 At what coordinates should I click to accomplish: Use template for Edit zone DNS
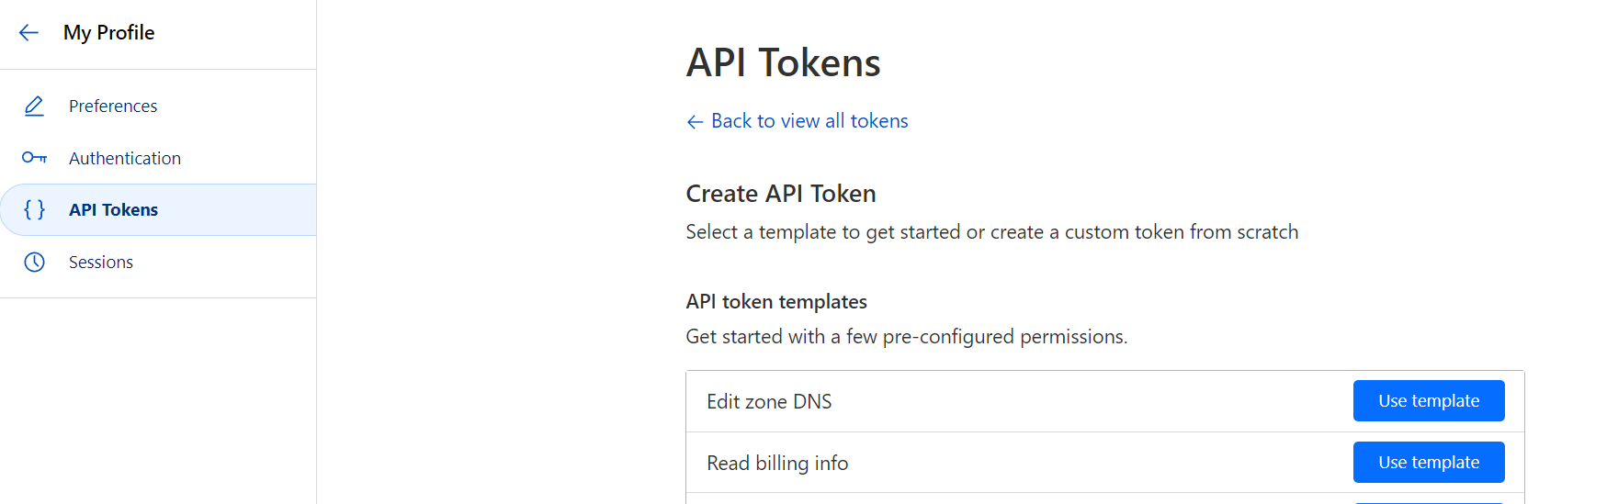pos(1428,401)
